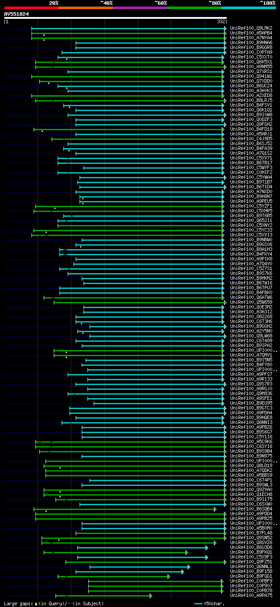Select UniRef100_Q9S7R3 in the hit list
This screenshot has width=280, height=607.
click(x=251, y=384)
